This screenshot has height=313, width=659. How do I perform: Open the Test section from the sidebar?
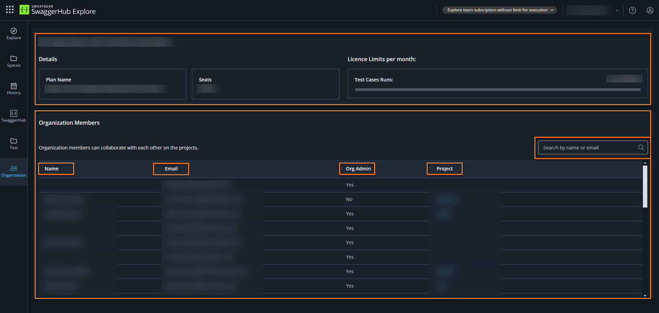click(x=14, y=144)
